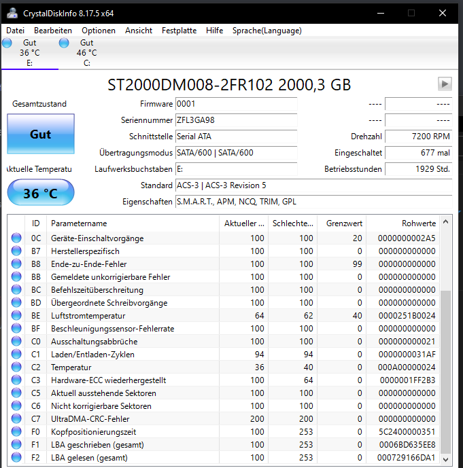The image size is (463, 468).
Task: Click the Betriebsstunden field 1929 Std.
Action: point(419,169)
